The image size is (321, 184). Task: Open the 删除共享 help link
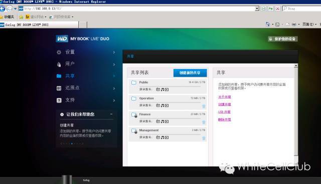pyautogui.click(x=225, y=119)
